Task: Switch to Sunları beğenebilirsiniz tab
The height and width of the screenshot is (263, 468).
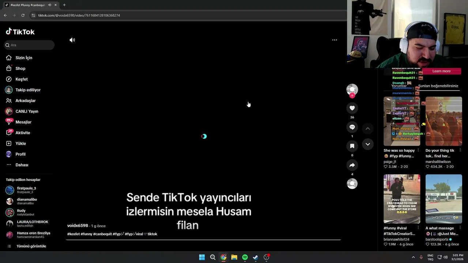Action: [438, 86]
